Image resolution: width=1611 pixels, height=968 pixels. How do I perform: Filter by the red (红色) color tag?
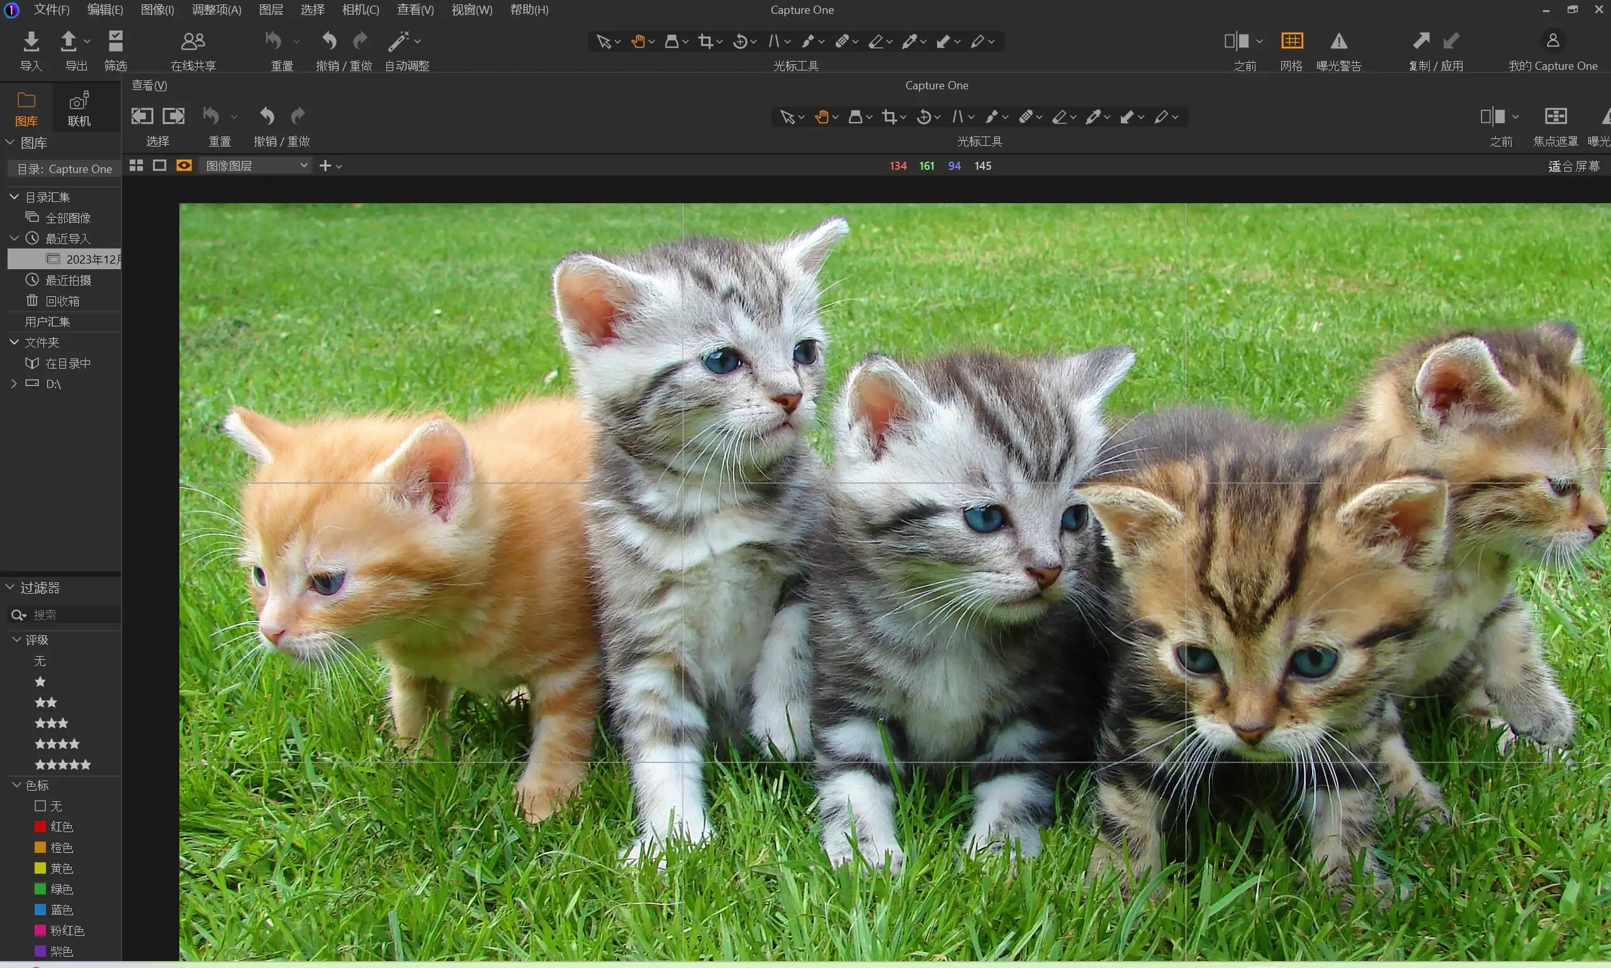[x=40, y=826]
